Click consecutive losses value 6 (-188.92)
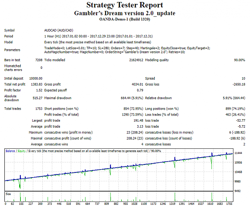This screenshot has width=250, height=208. pos(237,132)
